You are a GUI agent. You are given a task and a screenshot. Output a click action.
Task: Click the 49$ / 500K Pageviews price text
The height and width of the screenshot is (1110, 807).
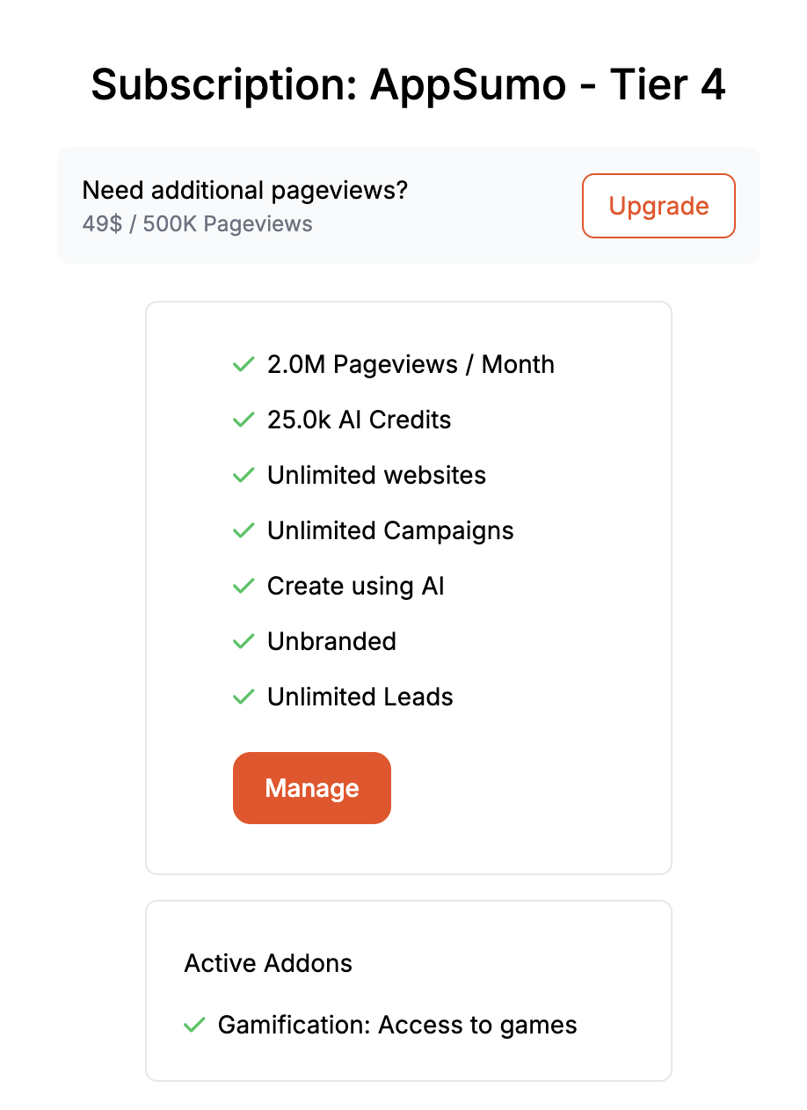point(198,224)
